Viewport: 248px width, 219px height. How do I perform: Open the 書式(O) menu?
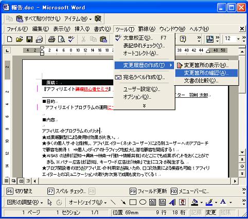click(x=102, y=29)
